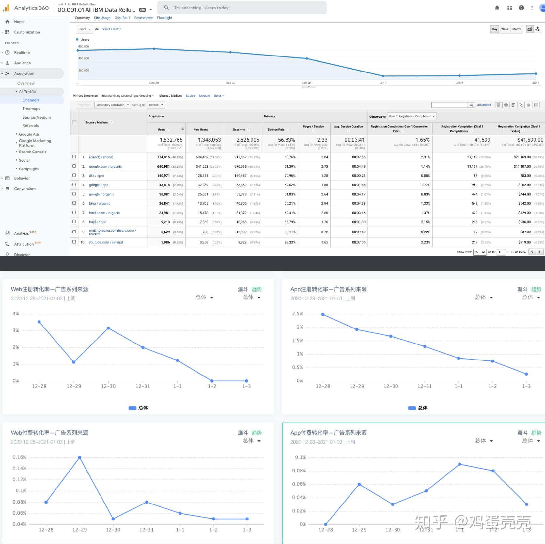Click 12-29 point on Web付费转化率 chart

pos(80,457)
